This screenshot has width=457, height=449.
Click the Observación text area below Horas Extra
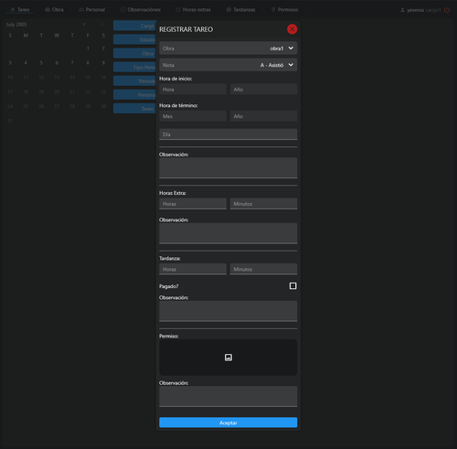[228, 233]
